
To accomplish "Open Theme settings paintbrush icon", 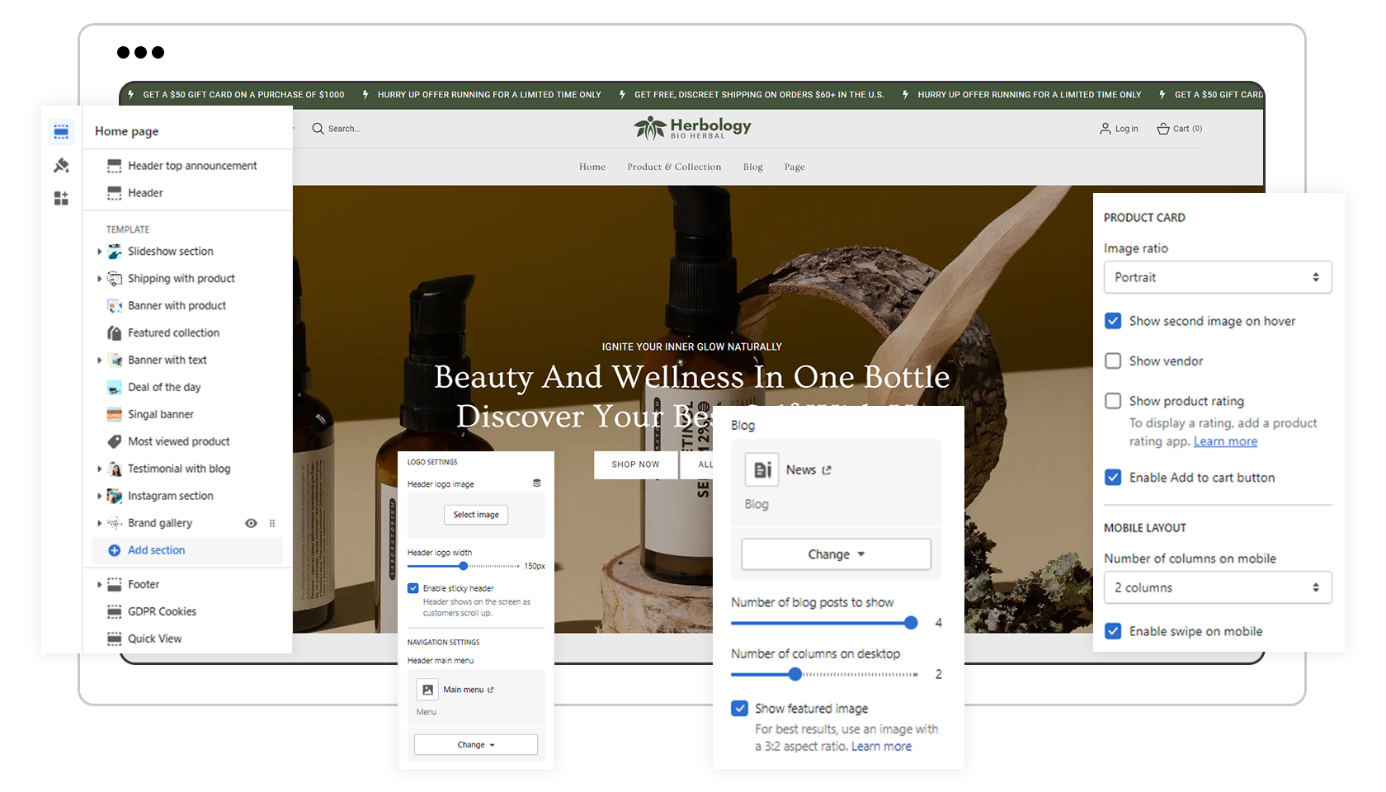I will tap(61, 165).
